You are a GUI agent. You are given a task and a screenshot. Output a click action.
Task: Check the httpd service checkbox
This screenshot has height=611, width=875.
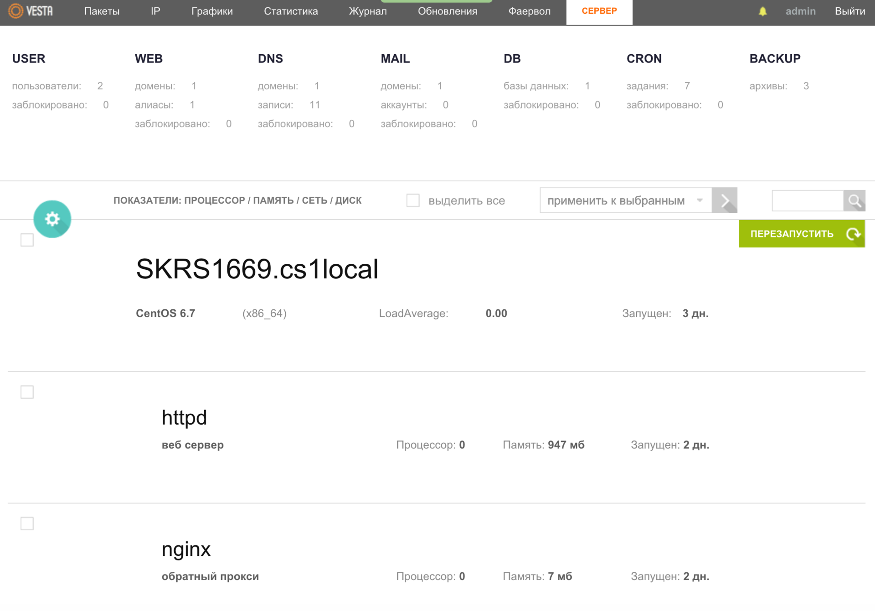coord(27,392)
